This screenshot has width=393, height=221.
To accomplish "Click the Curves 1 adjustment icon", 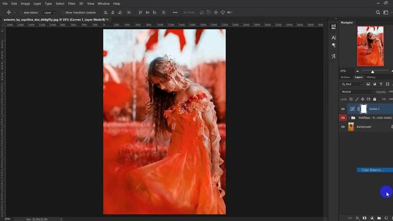I will [x=352, y=109].
